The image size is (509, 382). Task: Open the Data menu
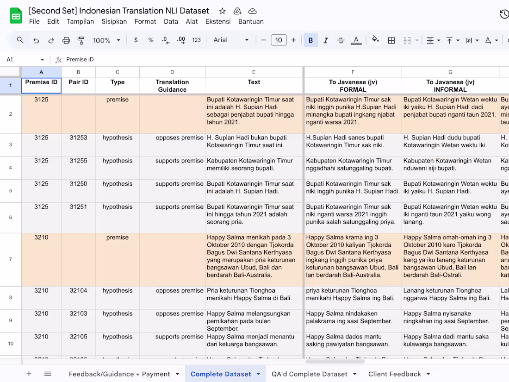pos(171,21)
